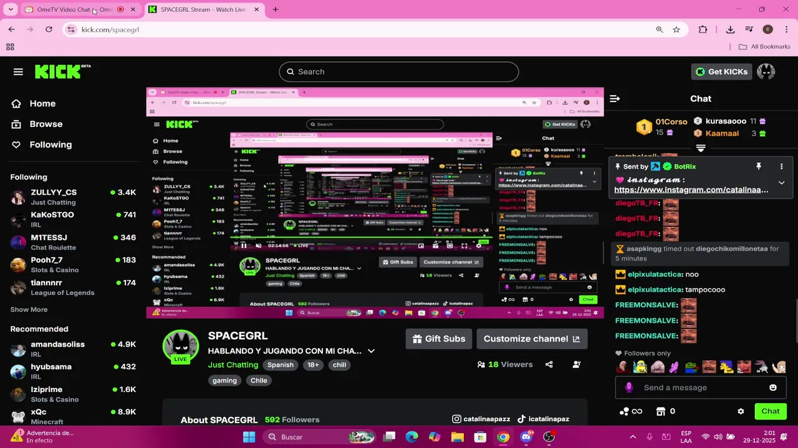Click the Kick logo
This screenshot has width=798, height=448.
(62, 72)
